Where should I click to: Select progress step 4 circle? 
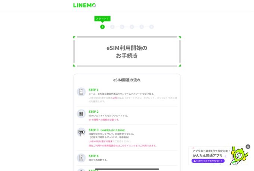point(132,27)
